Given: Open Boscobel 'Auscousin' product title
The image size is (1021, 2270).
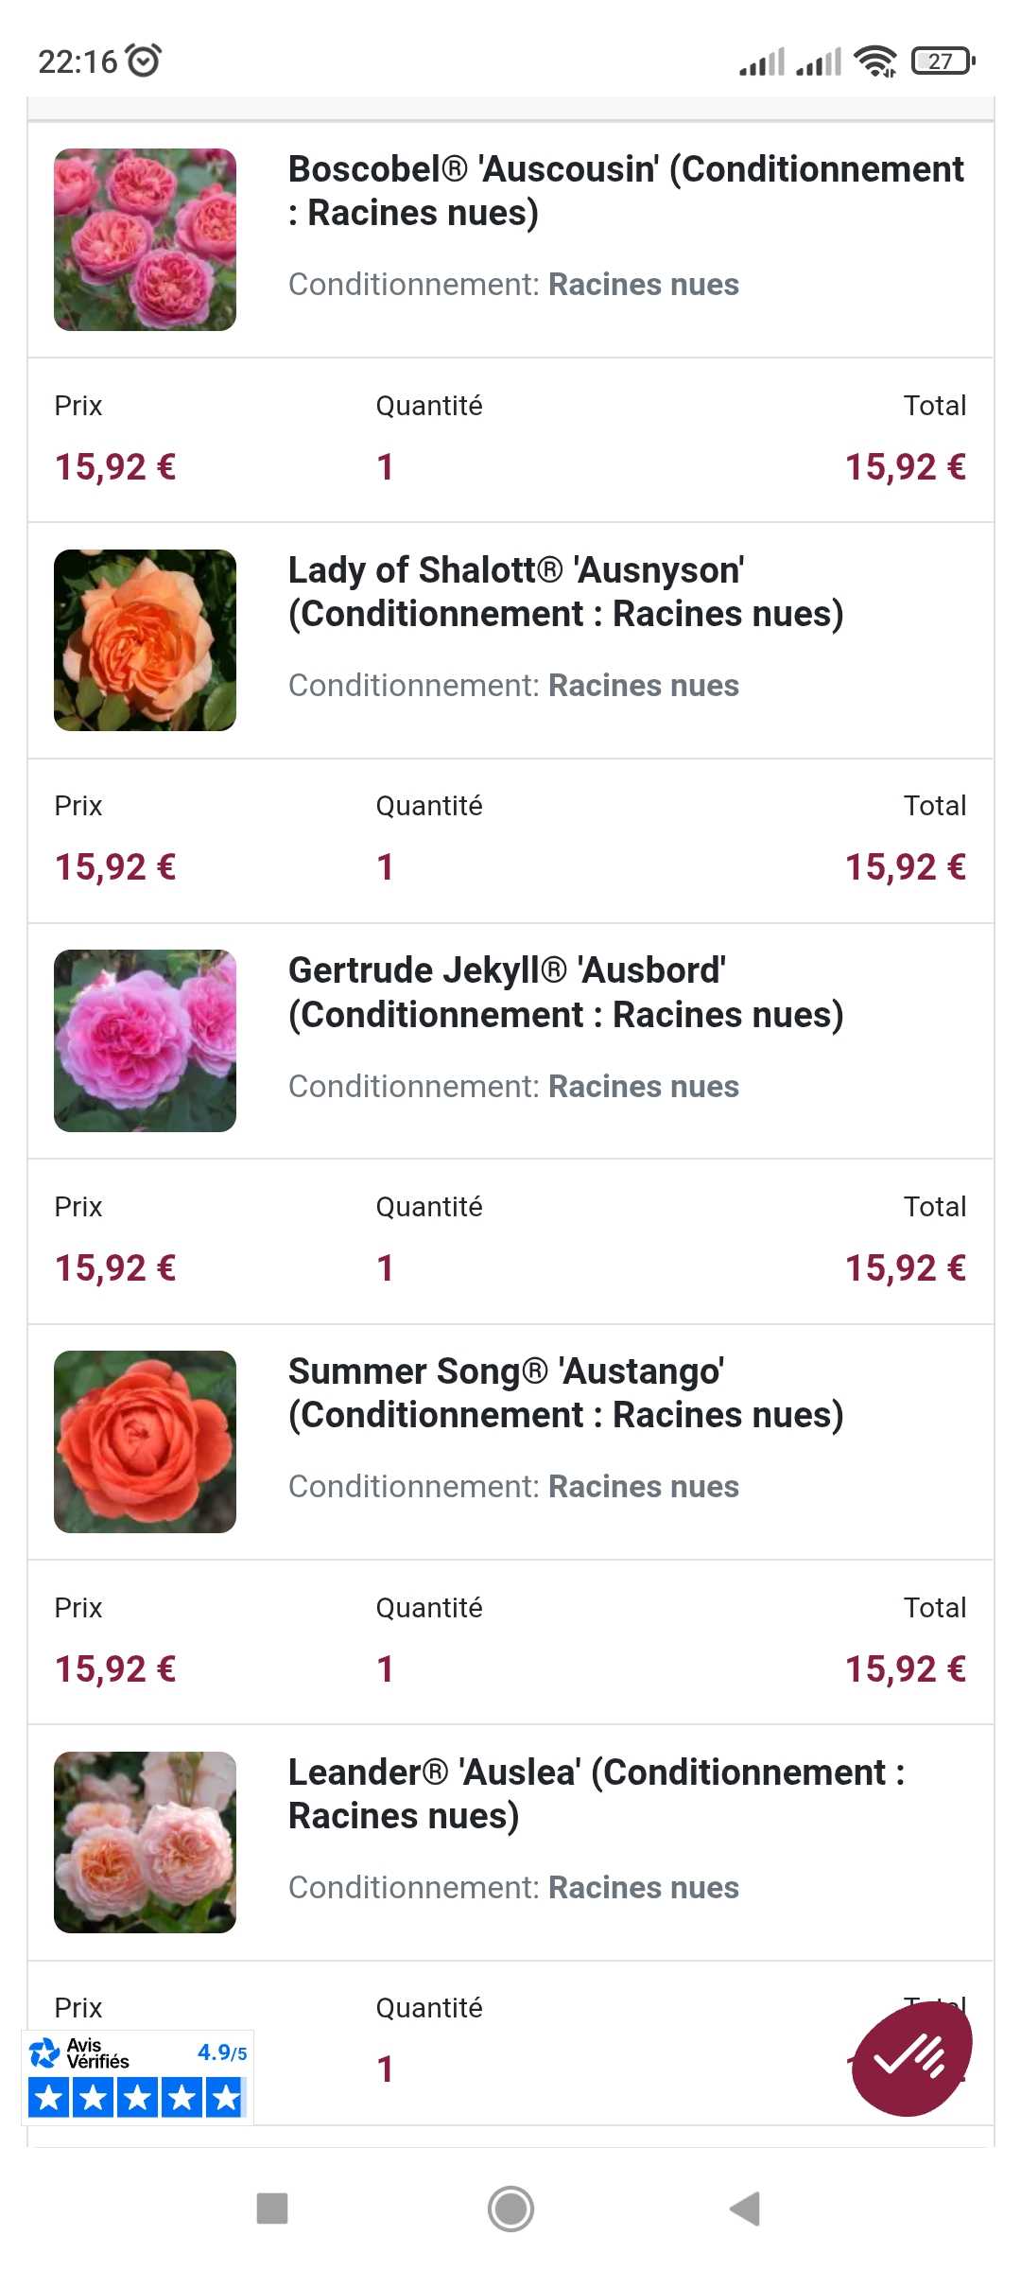Looking at the screenshot, I should click(625, 191).
